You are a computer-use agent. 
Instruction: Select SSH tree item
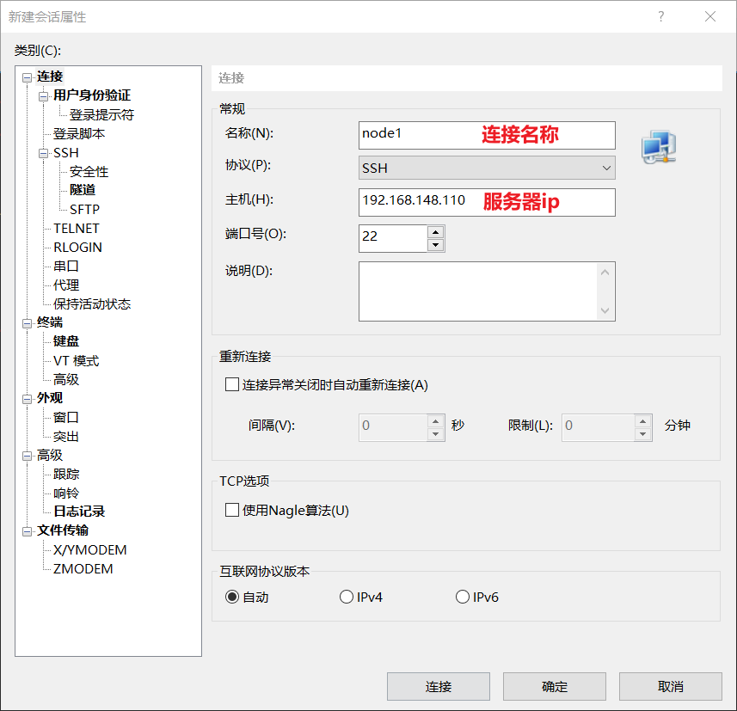click(66, 153)
